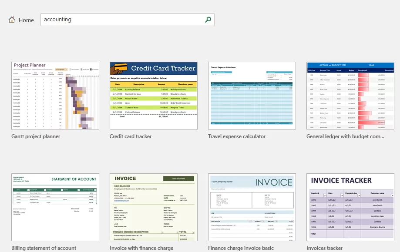Click the 'Finance charge invoice basic' caption
The height and width of the screenshot is (252, 400).
241,248
